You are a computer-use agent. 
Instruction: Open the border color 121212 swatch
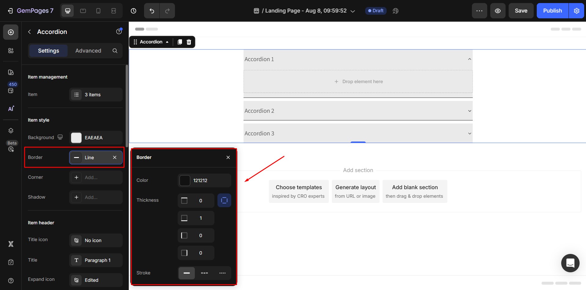coord(185,181)
